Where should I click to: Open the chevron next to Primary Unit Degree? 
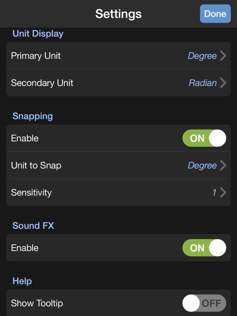tap(223, 56)
